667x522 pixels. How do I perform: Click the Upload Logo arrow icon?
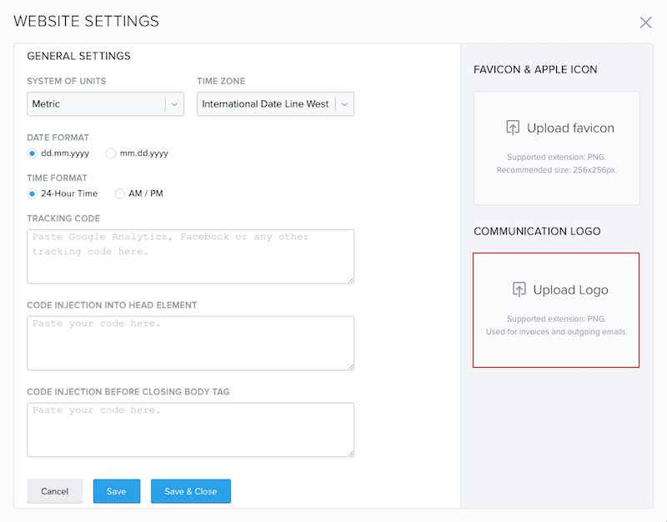[x=519, y=289]
